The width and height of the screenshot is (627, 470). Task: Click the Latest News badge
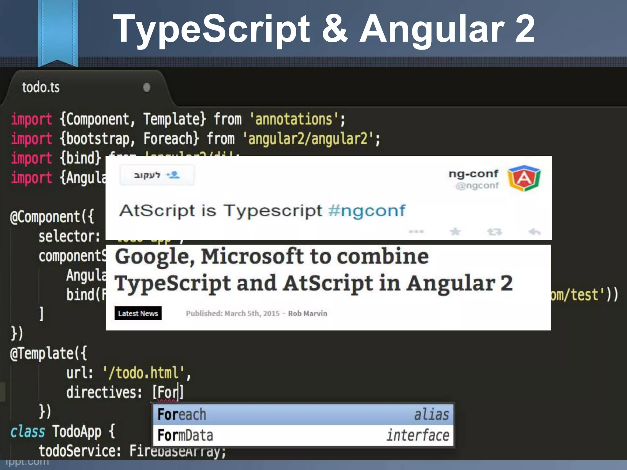click(138, 313)
